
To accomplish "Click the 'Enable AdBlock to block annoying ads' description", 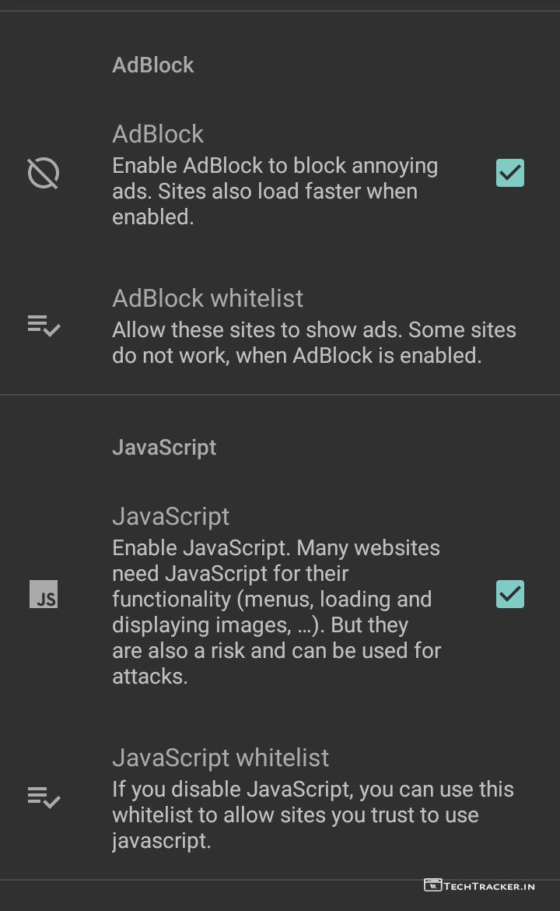I will [275, 192].
